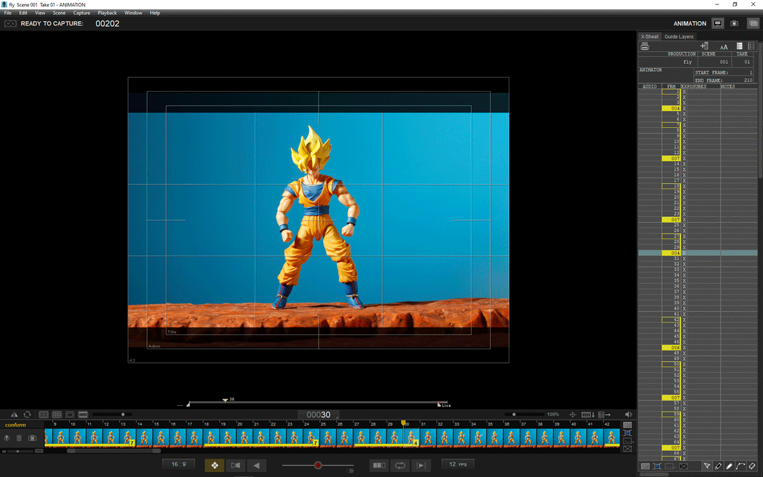Open the 16:9 aspect ratio selector

(x=179, y=464)
